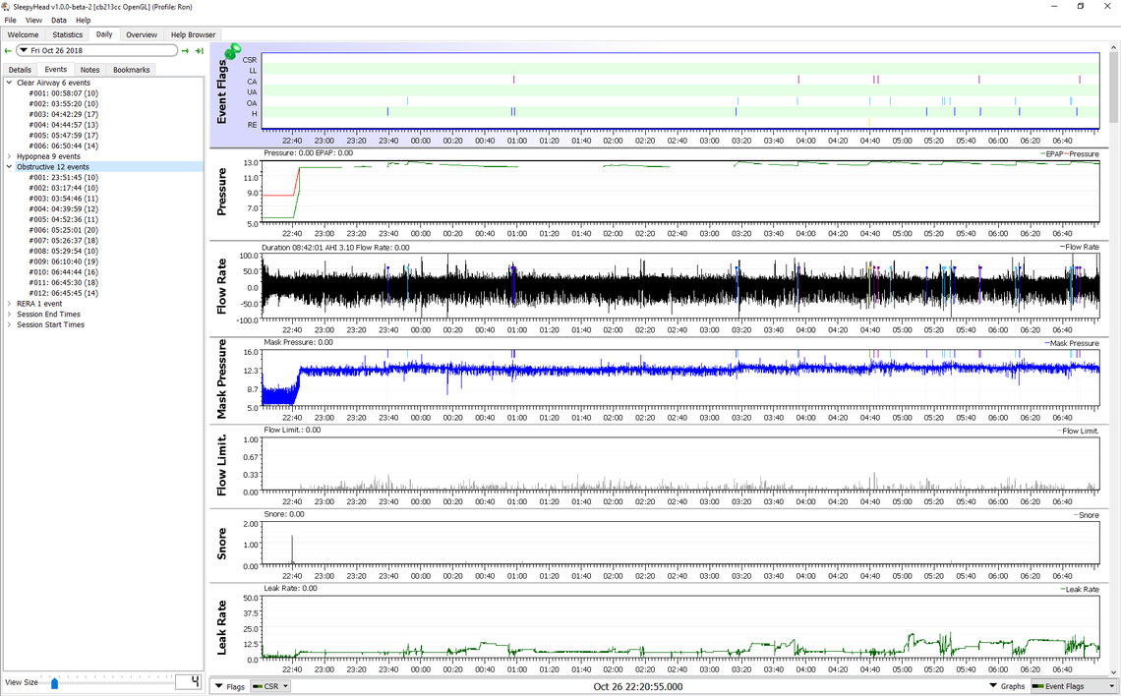Switch to the Overview tab
1121x696 pixels.
(x=142, y=34)
